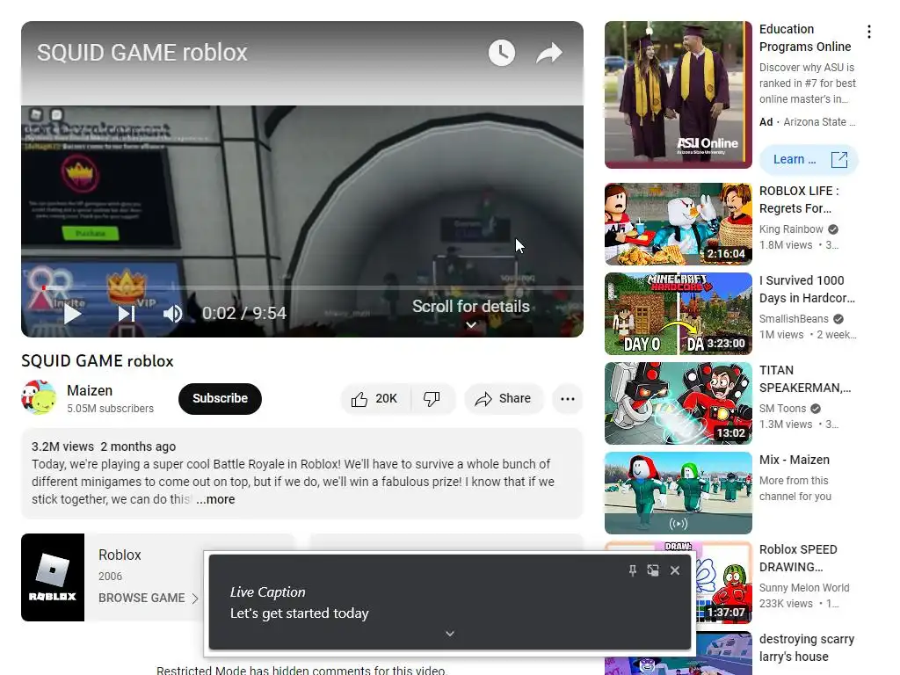Click SQUID GAME roblox title in player overlay

click(142, 52)
